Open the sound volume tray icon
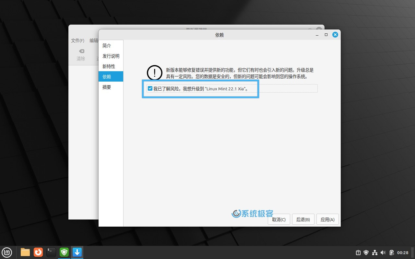Image resolution: width=415 pixels, height=259 pixels. click(x=383, y=253)
